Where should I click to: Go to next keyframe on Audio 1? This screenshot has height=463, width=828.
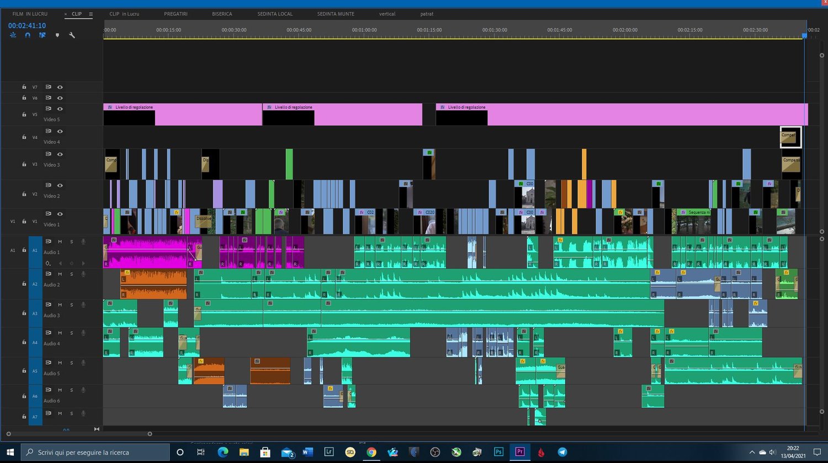click(x=83, y=264)
